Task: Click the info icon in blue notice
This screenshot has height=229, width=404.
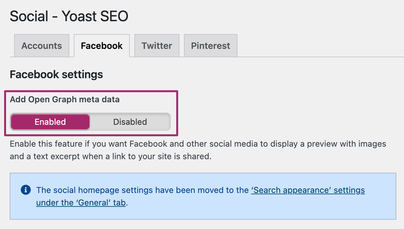Action: (x=26, y=190)
